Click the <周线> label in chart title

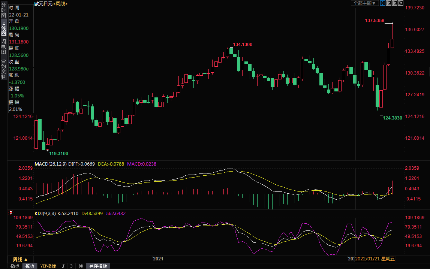60,3
